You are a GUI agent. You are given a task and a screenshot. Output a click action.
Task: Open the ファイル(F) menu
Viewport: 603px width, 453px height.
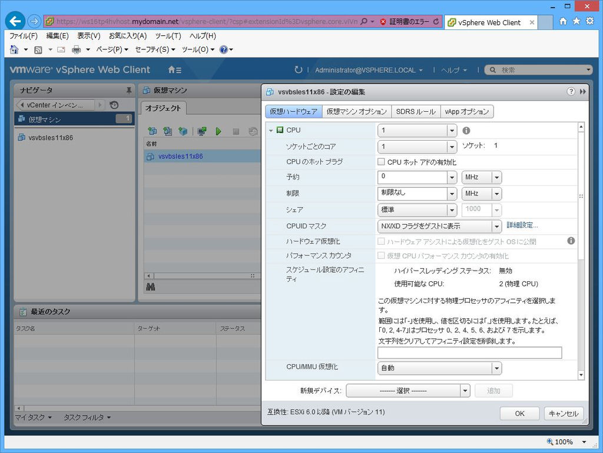(x=24, y=36)
